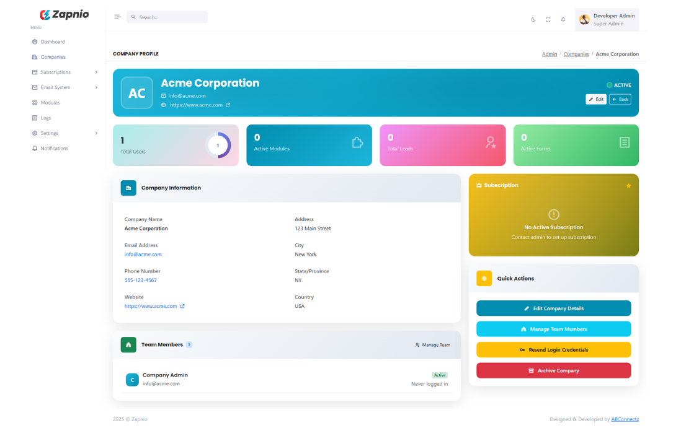Click the Active Modules puzzle icon
699x436 pixels.
(357, 142)
